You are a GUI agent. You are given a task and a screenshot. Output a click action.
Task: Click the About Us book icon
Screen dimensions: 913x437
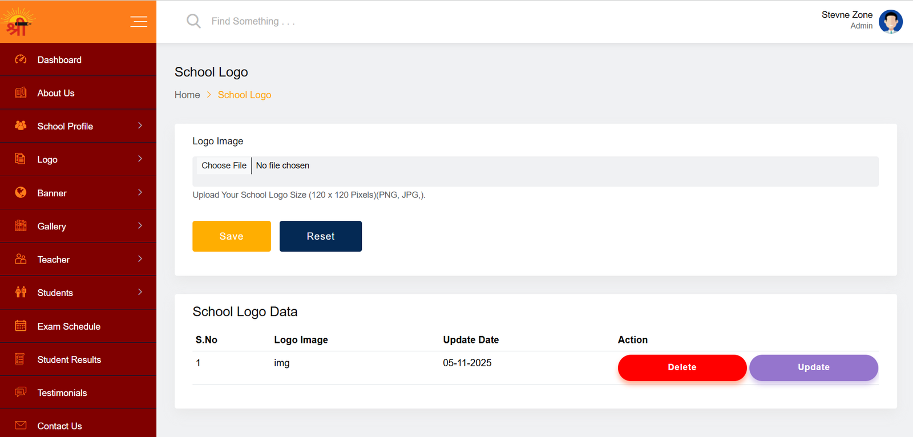[21, 92]
